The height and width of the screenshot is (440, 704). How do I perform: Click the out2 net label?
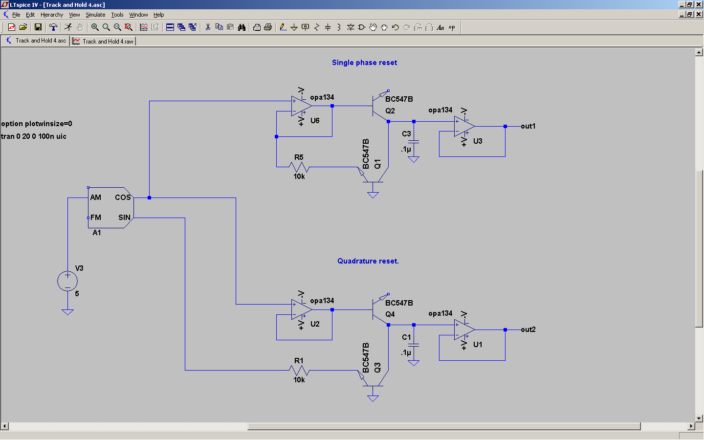pyautogui.click(x=528, y=330)
